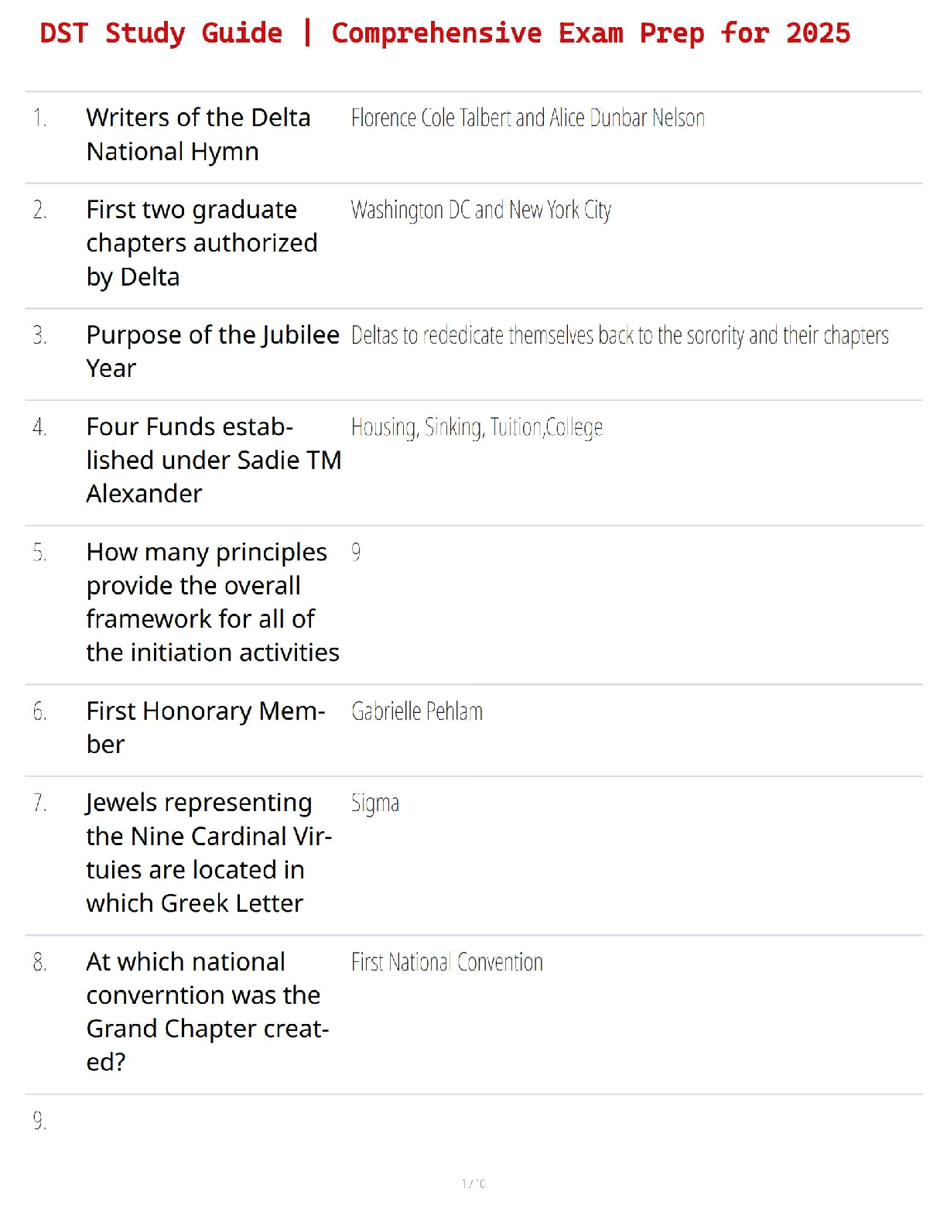Select the answer 'Gabrielle Pehlam'
This screenshot has width=947, height=1226.
[417, 711]
